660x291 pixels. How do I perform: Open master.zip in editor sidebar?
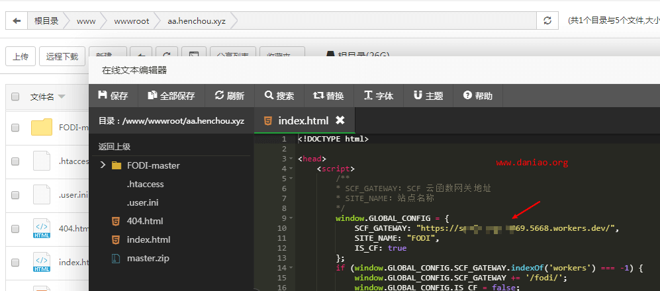[148, 258]
